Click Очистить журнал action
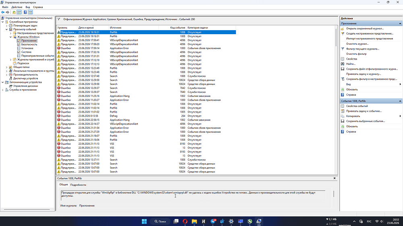 (x=357, y=44)
